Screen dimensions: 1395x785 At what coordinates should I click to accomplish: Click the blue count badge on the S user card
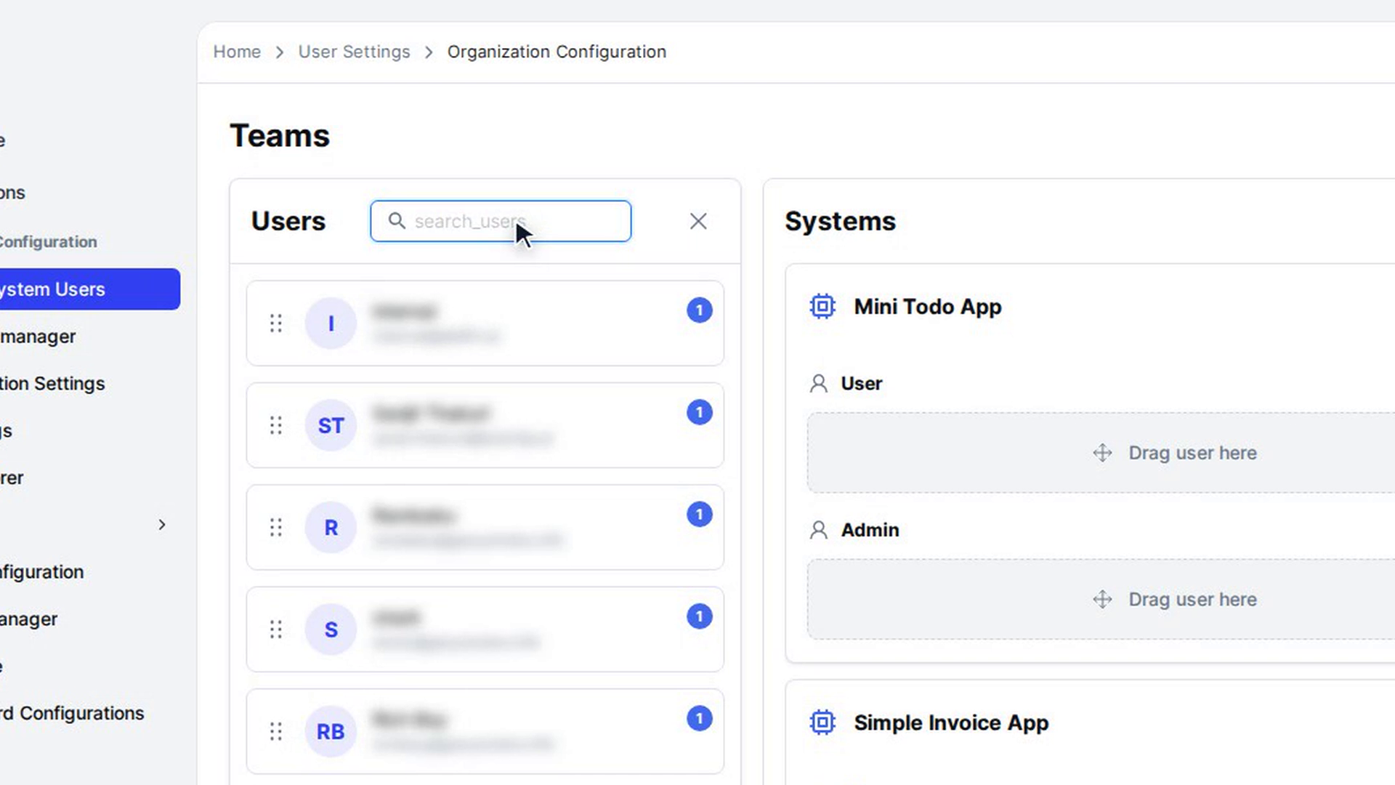point(699,616)
